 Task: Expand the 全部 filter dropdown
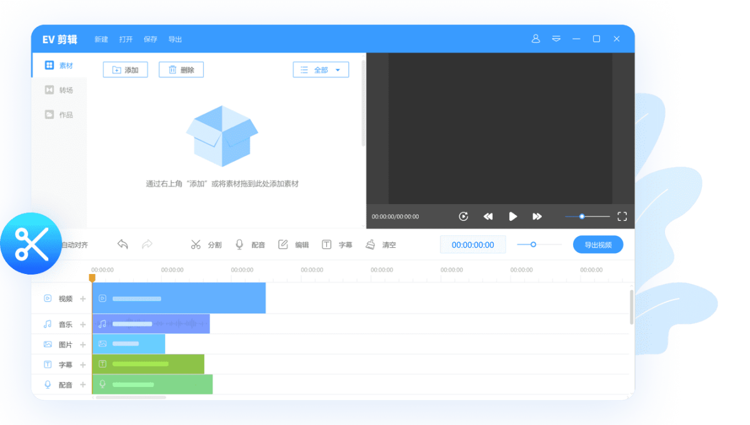[x=321, y=70]
